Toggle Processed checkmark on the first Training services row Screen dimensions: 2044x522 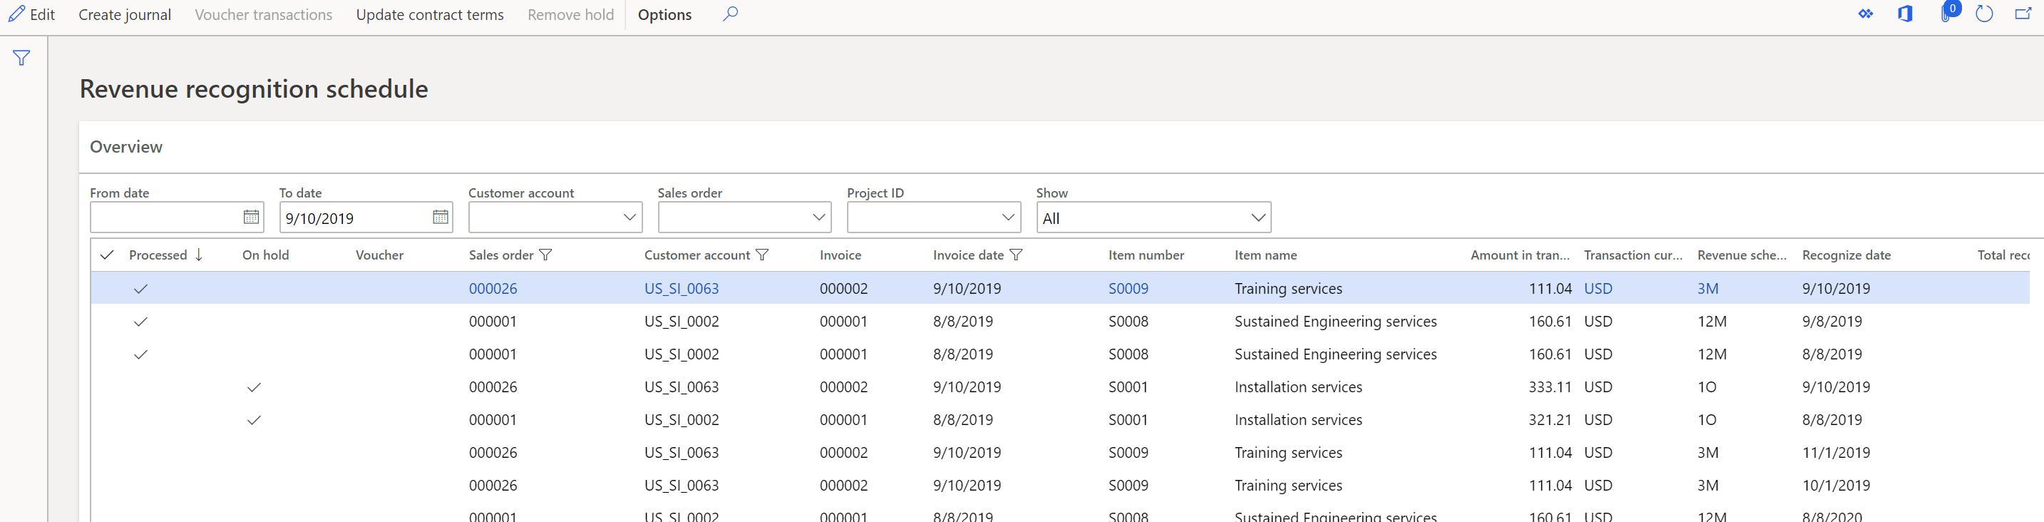(x=140, y=289)
